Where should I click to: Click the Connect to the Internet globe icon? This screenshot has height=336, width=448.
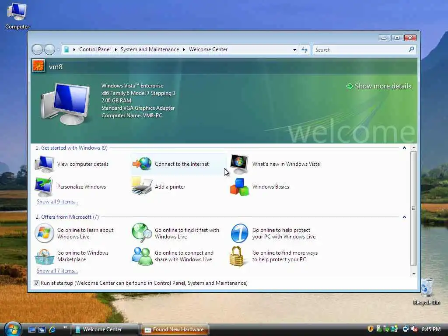coord(142,164)
